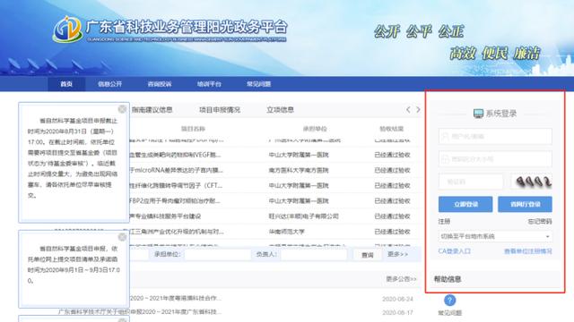Click the 常见问题 question mark icon
Image resolution: width=574 pixels, height=322 pixels.
coord(450,301)
